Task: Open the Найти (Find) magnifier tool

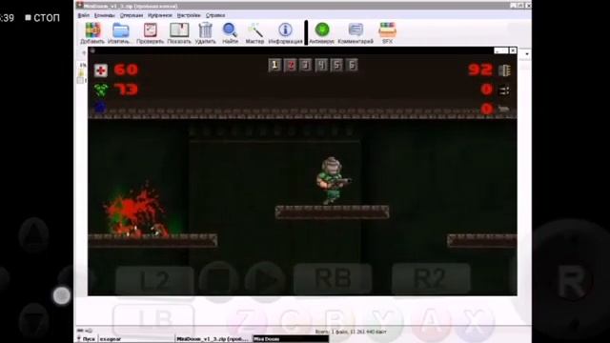Action: [x=230, y=32]
